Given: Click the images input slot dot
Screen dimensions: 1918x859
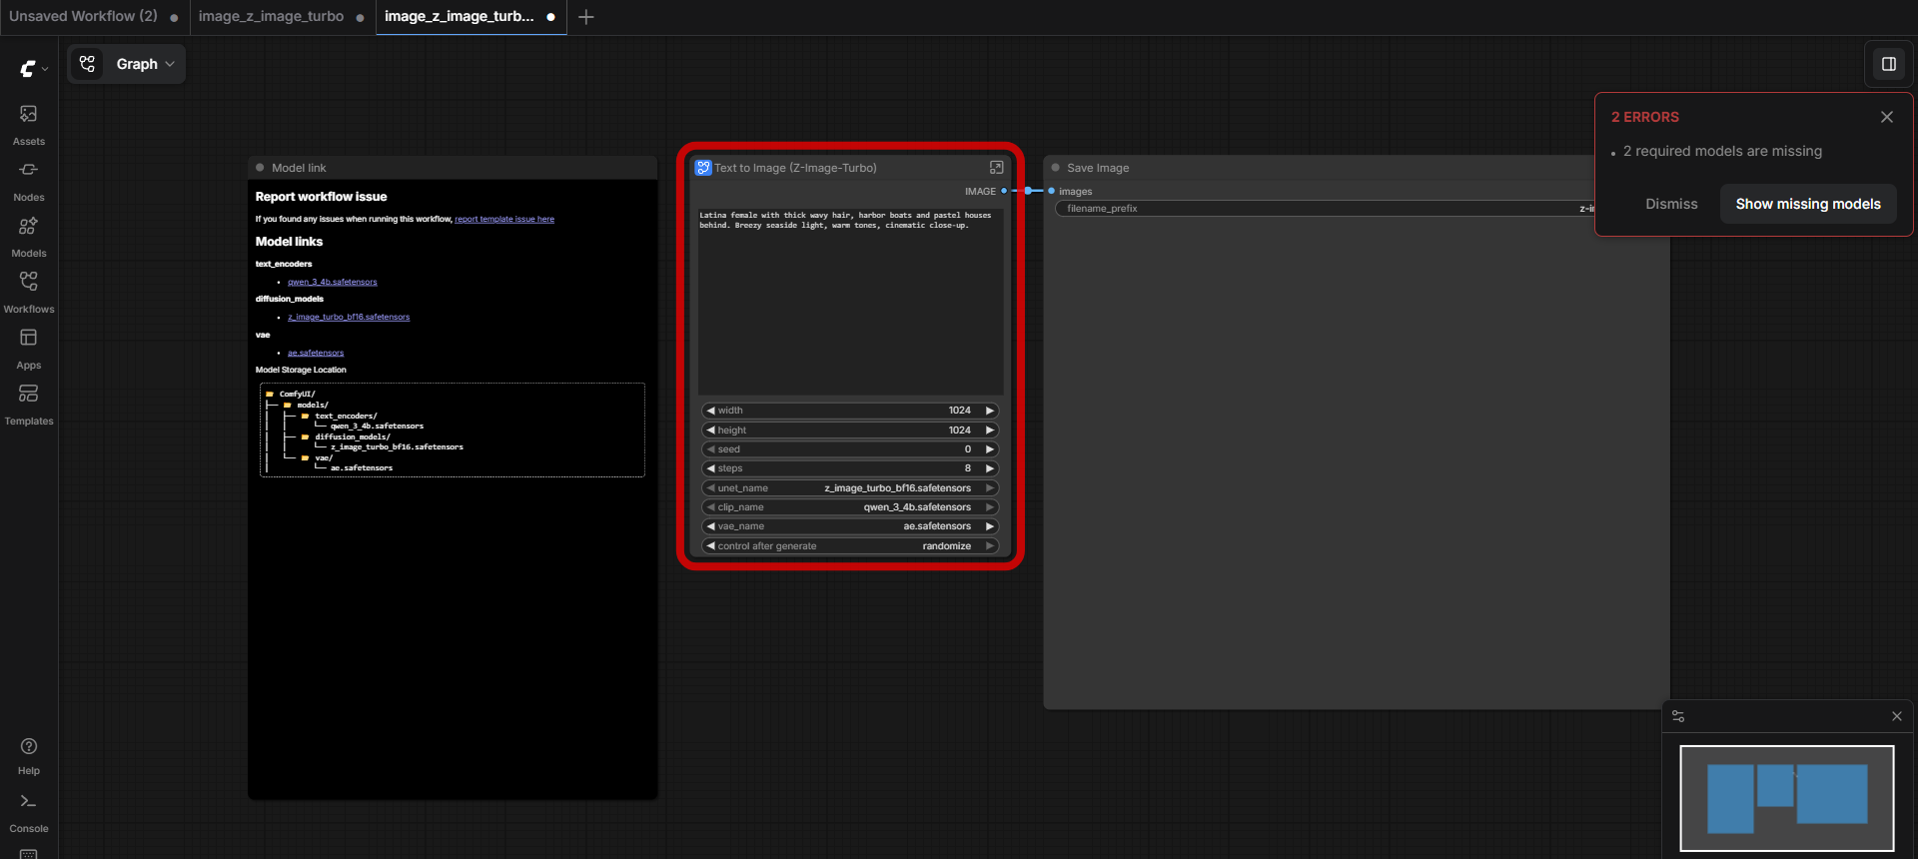Looking at the screenshot, I should point(1051,191).
